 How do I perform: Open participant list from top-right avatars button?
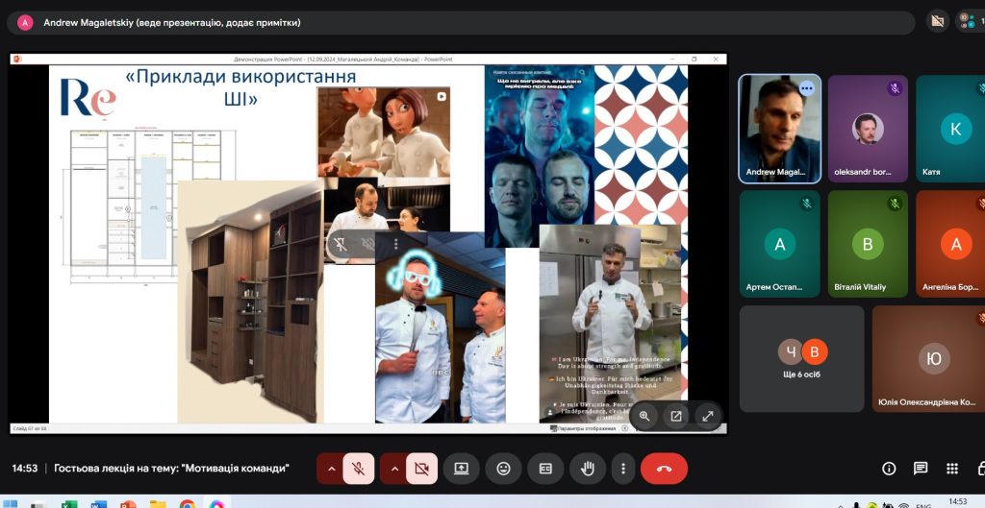click(x=969, y=21)
